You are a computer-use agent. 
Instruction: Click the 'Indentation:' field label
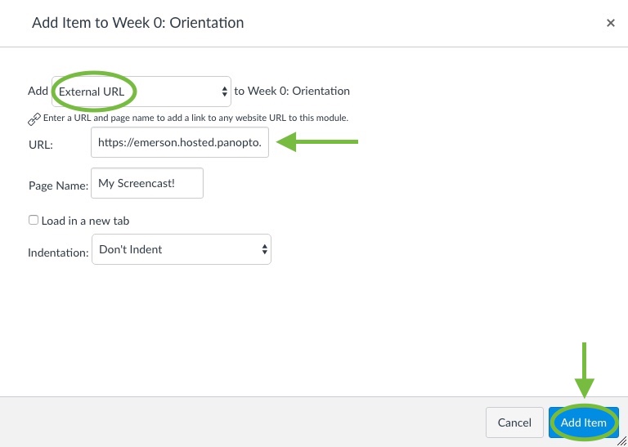point(58,253)
